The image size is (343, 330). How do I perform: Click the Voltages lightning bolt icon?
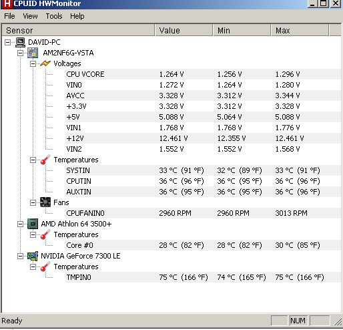pyautogui.click(x=45, y=63)
